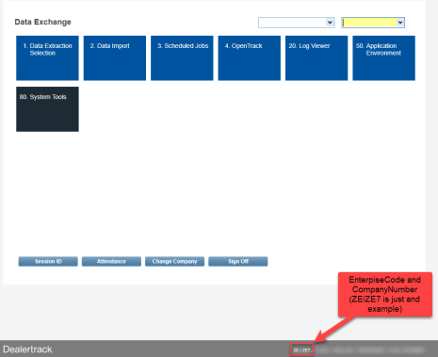Image resolution: width=438 pixels, height=357 pixels.
Task: Click the Dealertrack logo in footer
Action: pyautogui.click(x=28, y=349)
